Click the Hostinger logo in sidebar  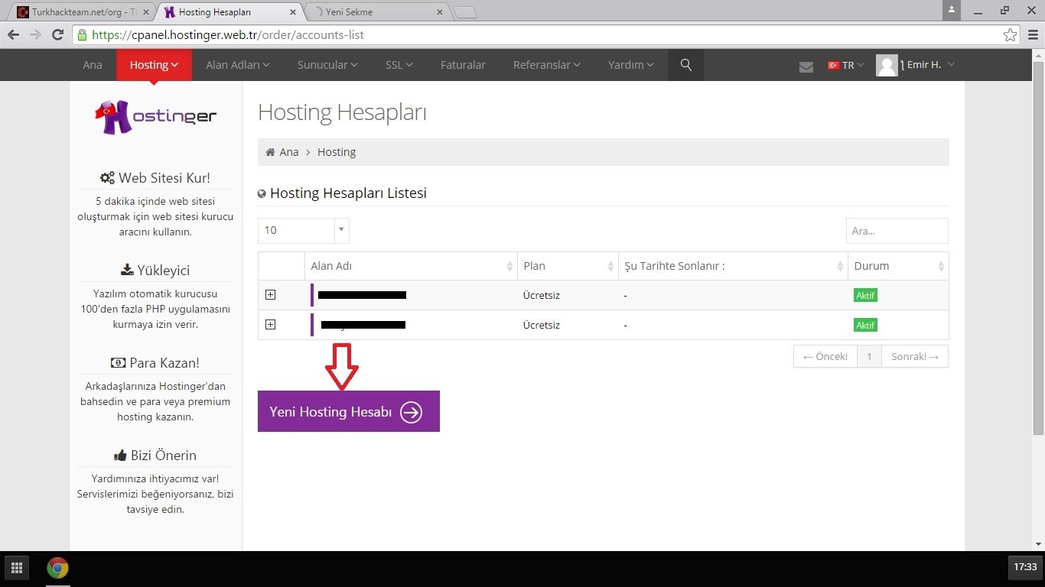(x=155, y=117)
